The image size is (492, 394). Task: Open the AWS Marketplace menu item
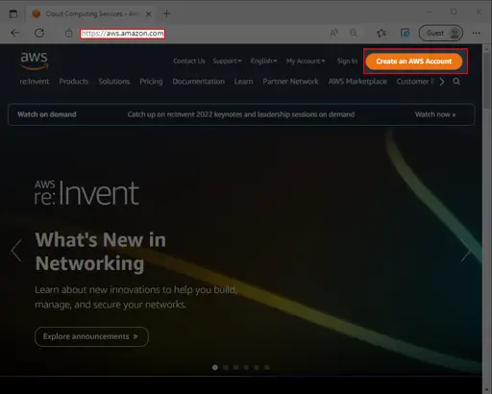click(x=357, y=82)
